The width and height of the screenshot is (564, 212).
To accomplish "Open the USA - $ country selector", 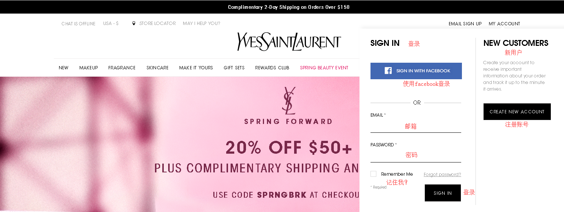I will click(x=111, y=23).
